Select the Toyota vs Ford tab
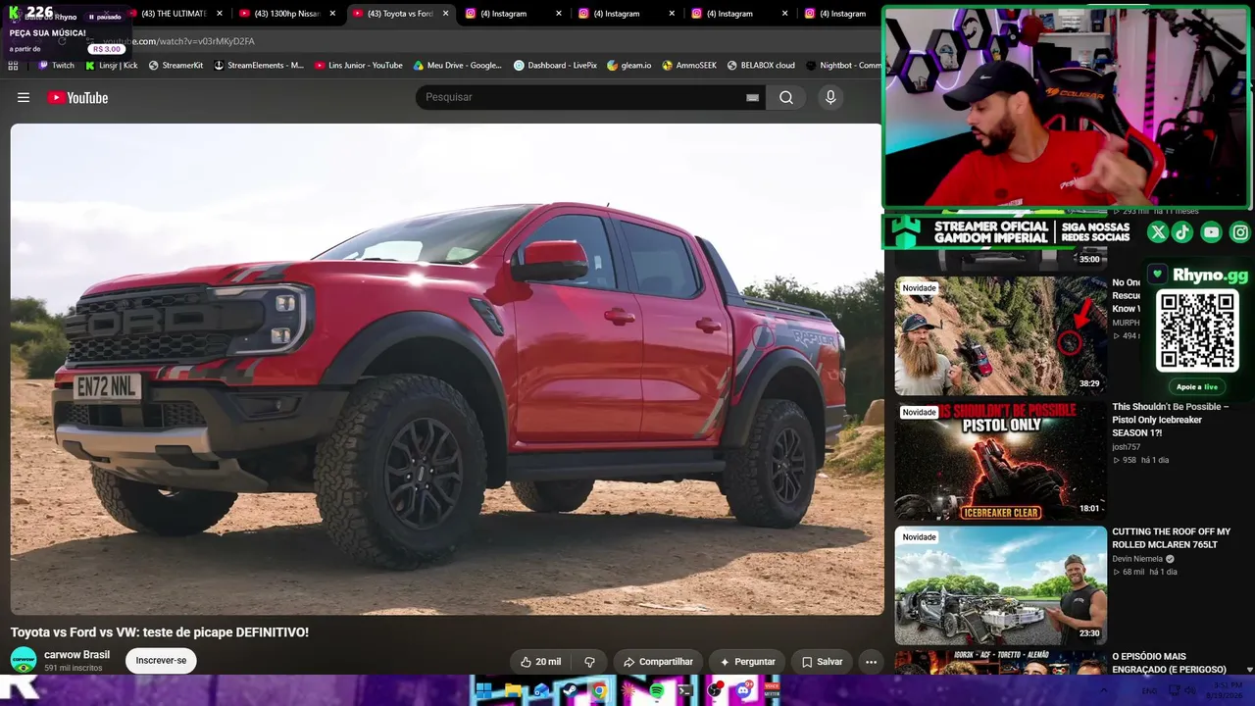The image size is (1255, 706). [400, 14]
